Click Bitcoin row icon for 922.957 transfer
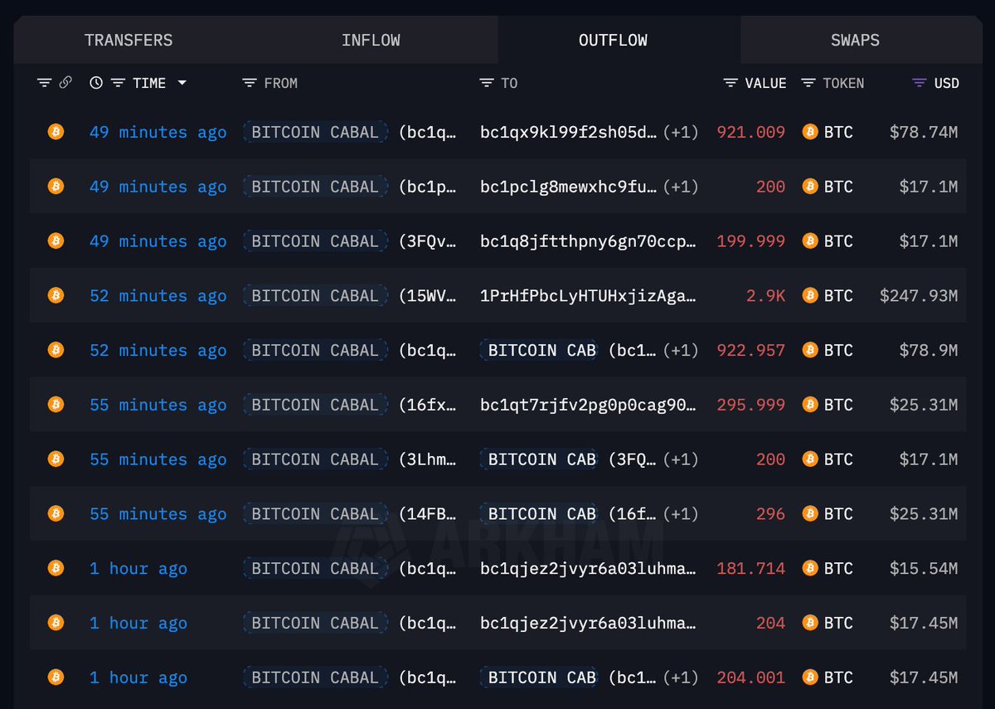This screenshot has width=995, height=709. [56, 350]
